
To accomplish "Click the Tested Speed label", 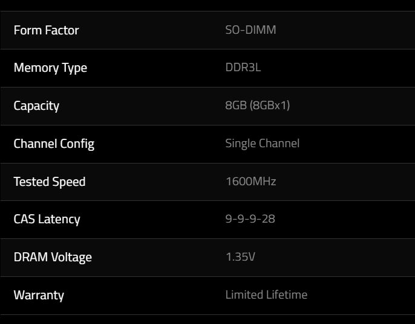I will pyautogui.click(x=50, y=182).
